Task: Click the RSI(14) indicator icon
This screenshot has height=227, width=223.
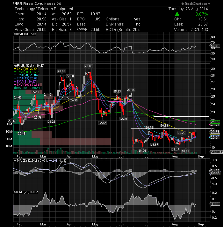Action: coord(15,34)
